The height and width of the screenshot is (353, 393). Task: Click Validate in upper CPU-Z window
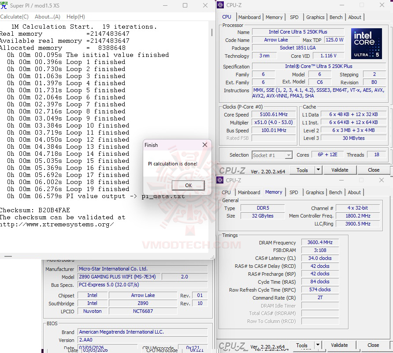[340, 170]
